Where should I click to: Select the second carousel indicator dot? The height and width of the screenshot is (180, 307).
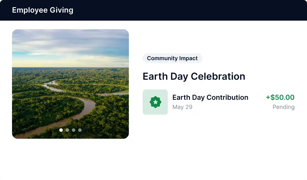[67, 130]
